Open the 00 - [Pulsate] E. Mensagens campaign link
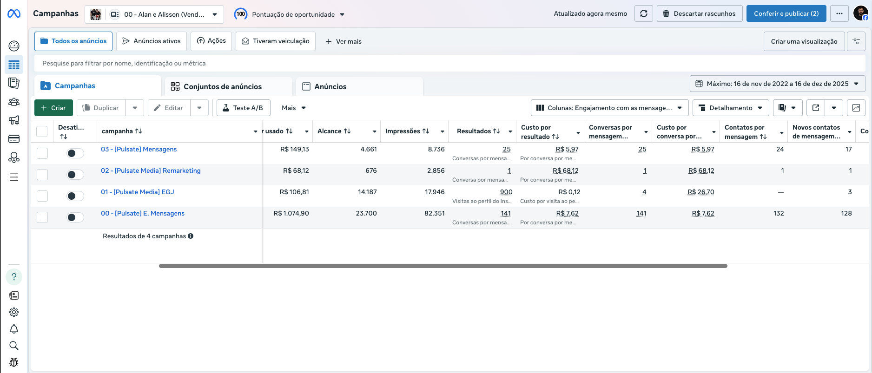872x373 pixels. pyautogui.click(x=143, y=213)
